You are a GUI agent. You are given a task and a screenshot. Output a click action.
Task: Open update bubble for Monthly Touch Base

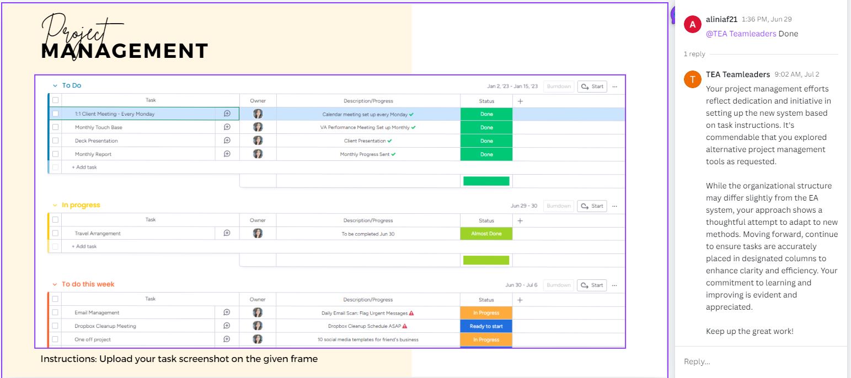pos(227,127)
